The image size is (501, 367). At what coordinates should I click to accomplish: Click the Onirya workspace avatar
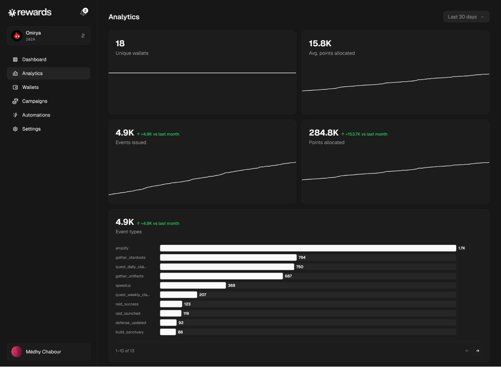[17, 36]
